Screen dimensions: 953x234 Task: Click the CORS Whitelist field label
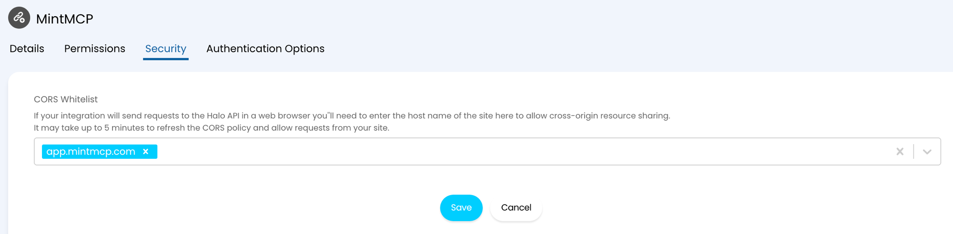[x=66, y=99]
